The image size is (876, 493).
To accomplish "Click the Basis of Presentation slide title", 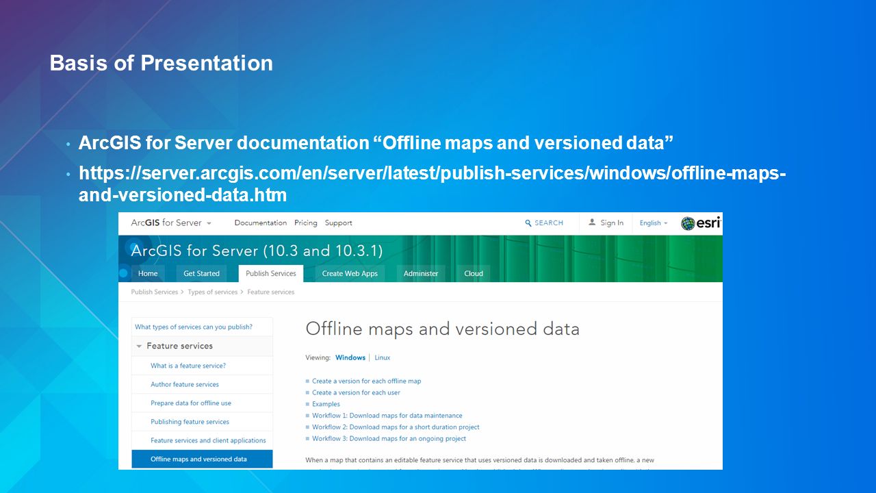I will pyautogui.click(x=162, y=63).
